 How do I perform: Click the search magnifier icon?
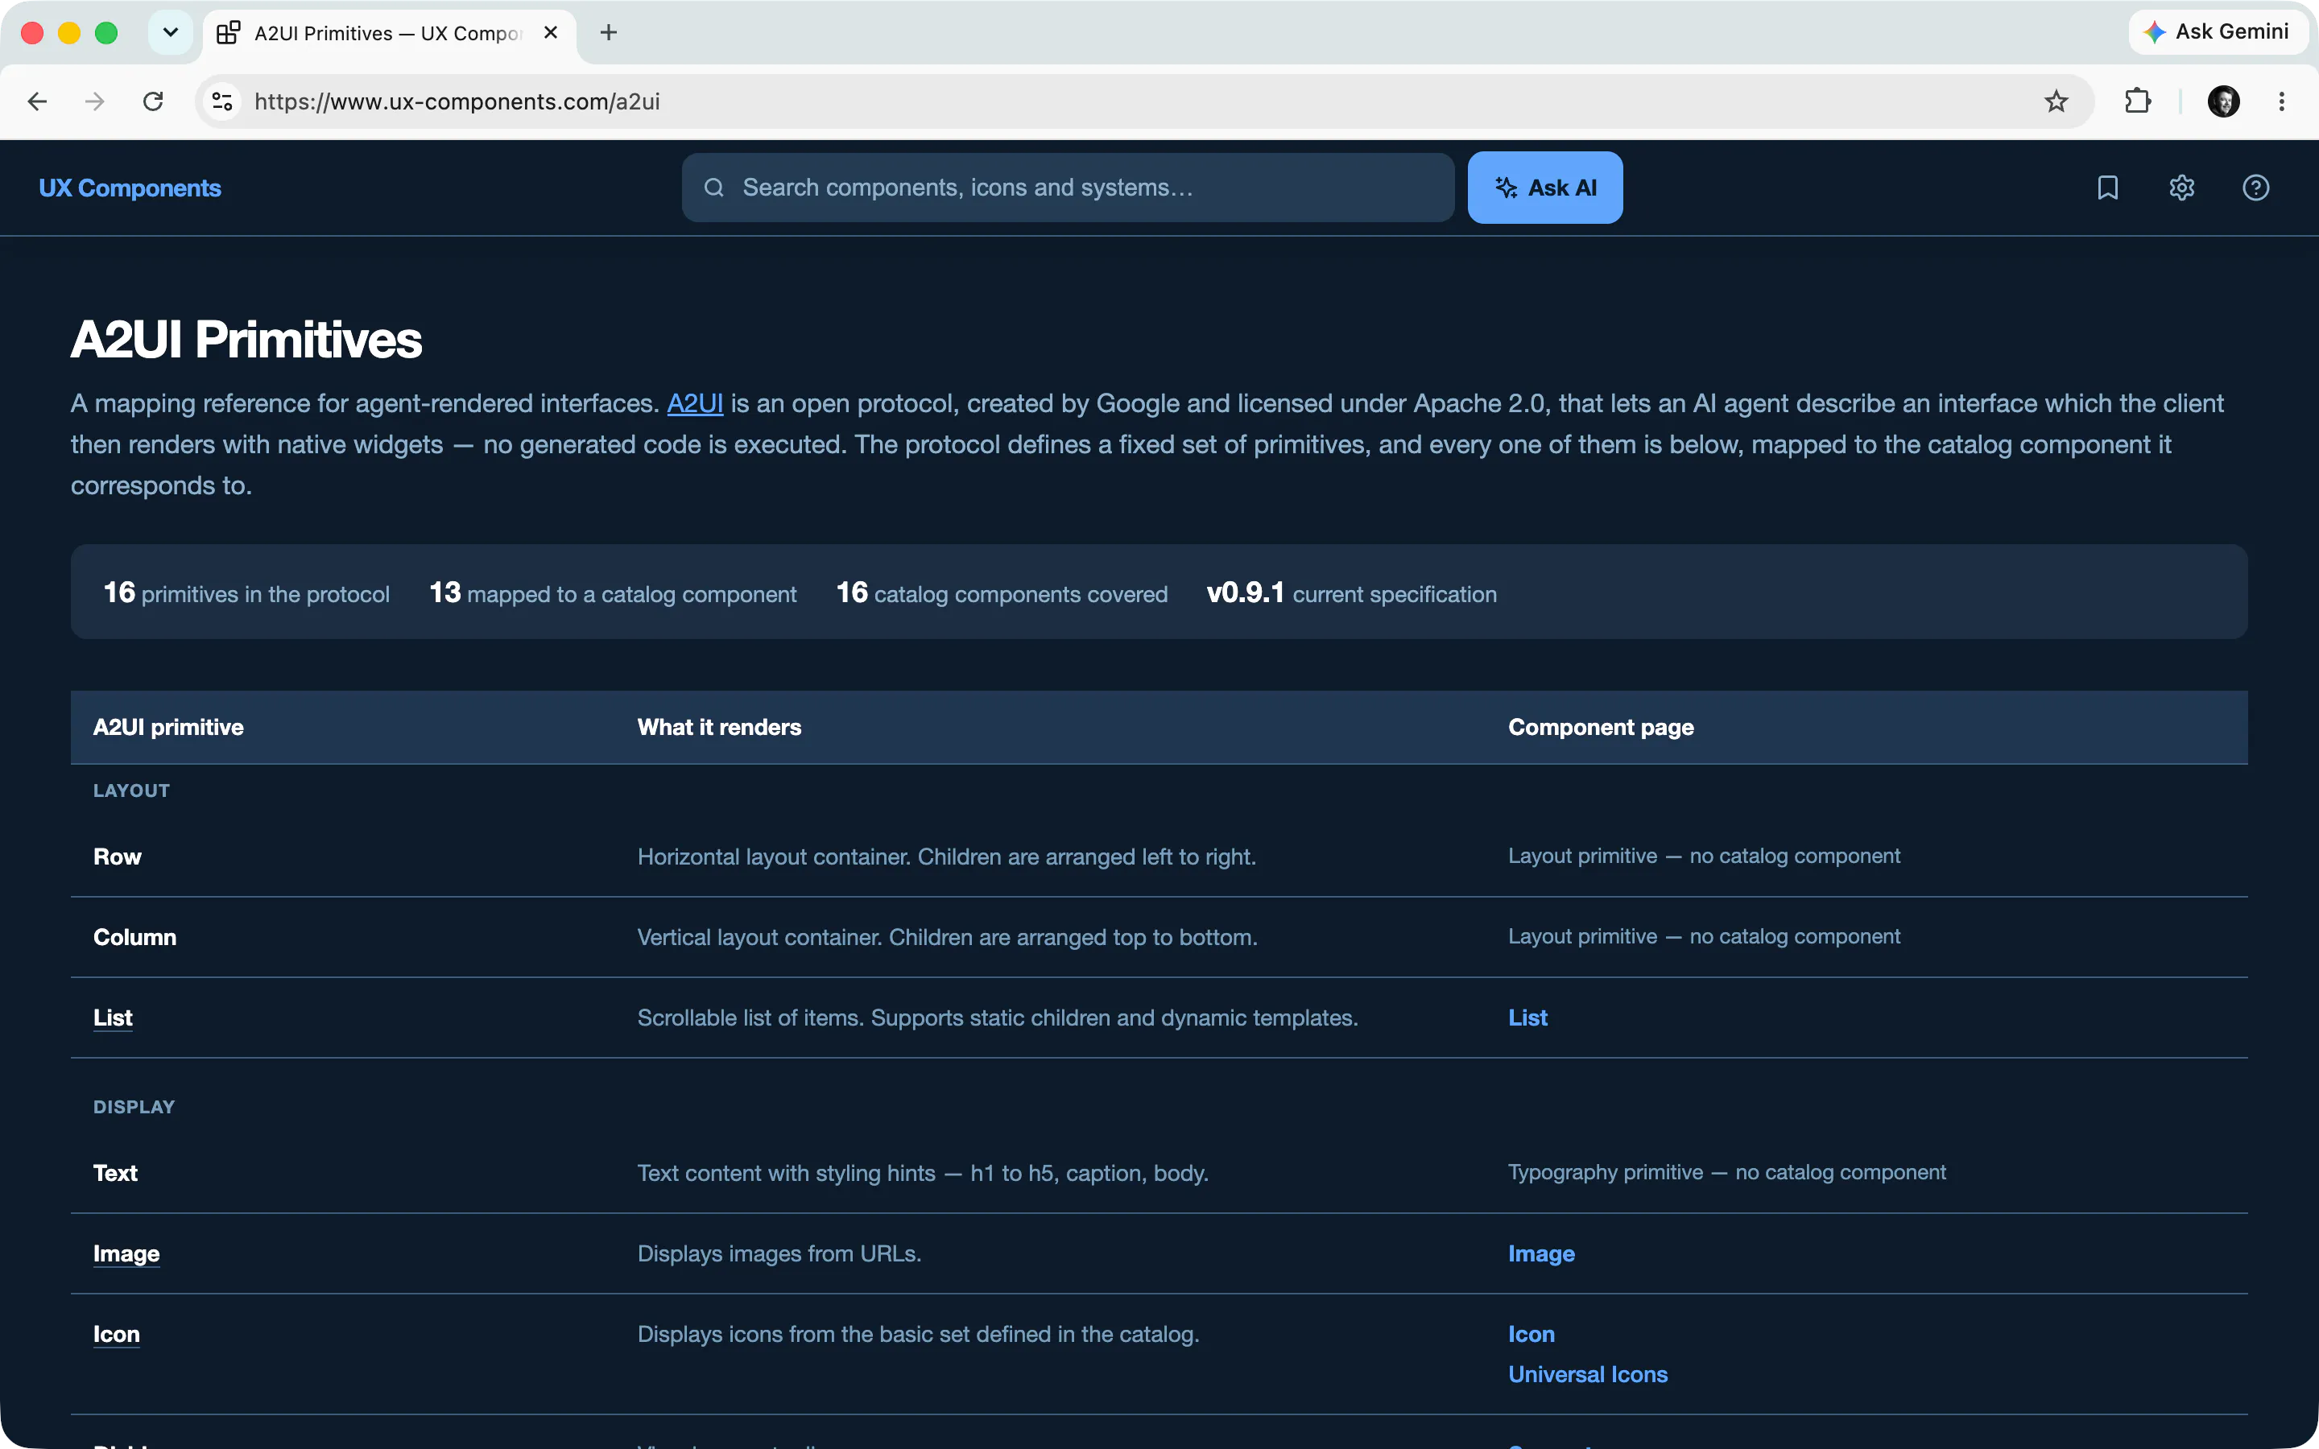click(x=714, y=188)
